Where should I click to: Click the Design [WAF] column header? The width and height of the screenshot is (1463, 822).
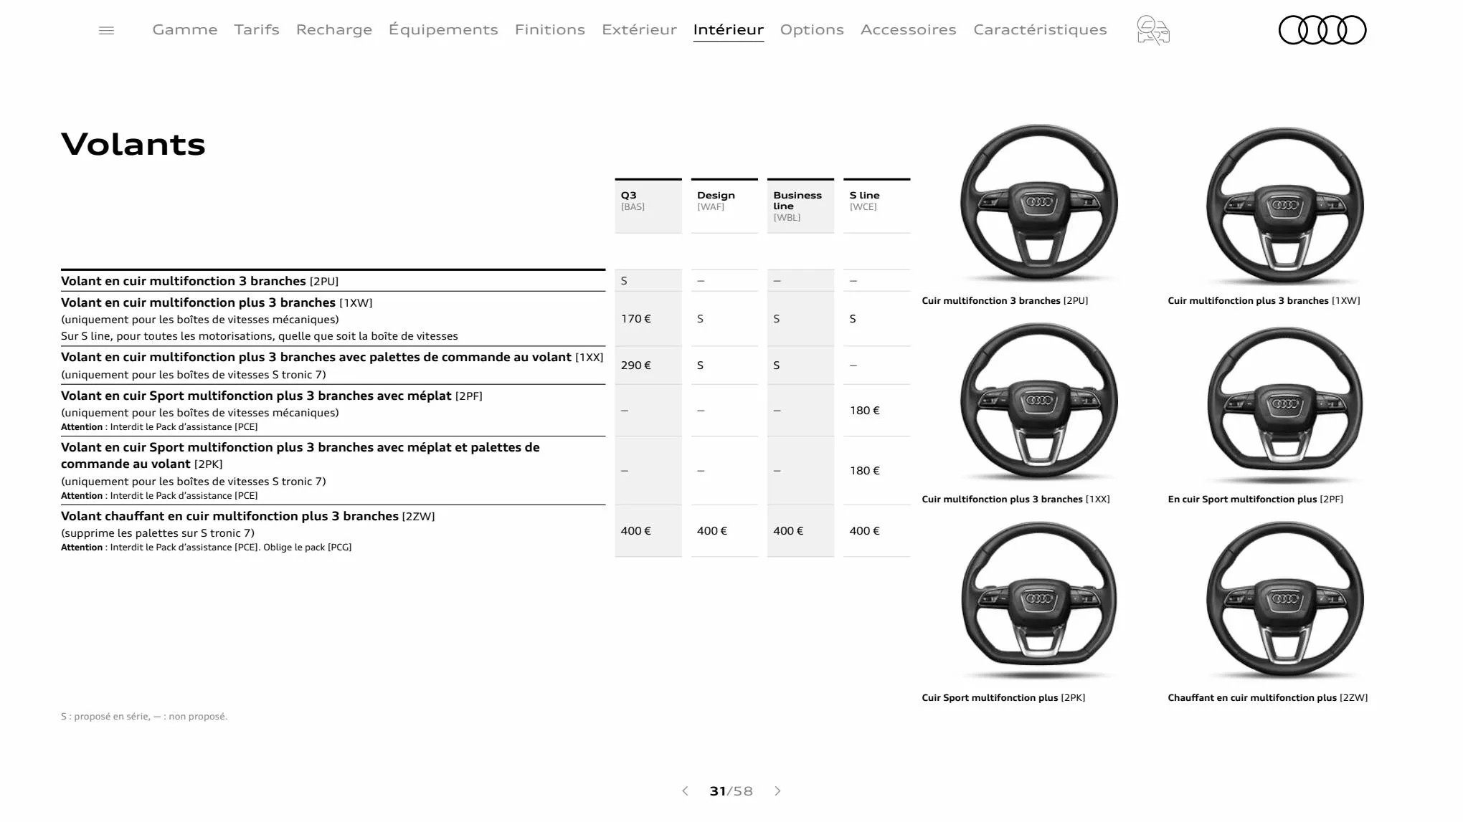click(x=724, y=206)
